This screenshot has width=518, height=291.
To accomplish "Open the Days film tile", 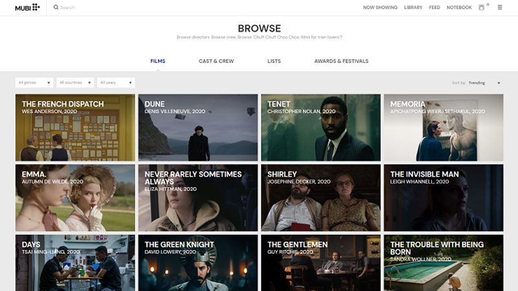I will point(75,263).
